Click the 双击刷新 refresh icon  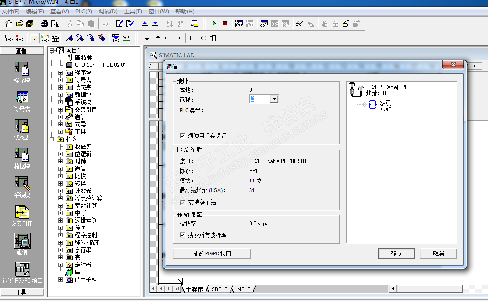pos(373,105)
